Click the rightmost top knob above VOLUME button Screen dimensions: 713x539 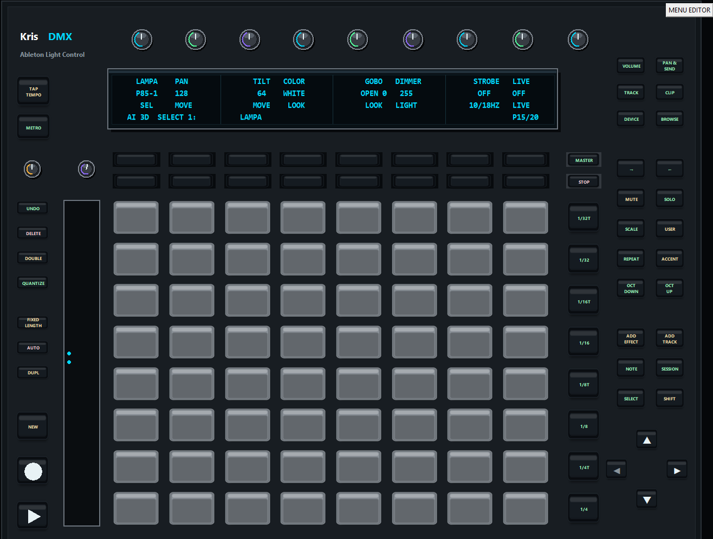point(578,40)
